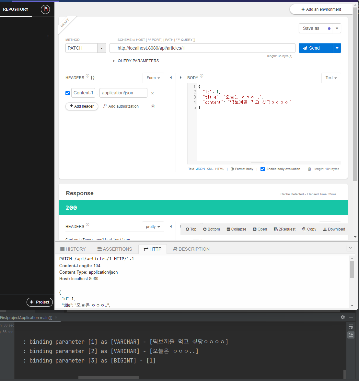Collapse headers panel with left arrow
The image size is (359, 381).
[171, 77]
